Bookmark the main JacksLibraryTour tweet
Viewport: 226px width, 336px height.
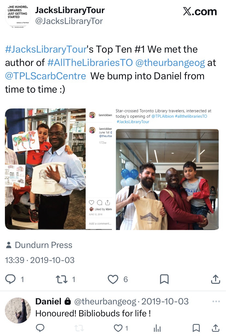click(164, 279)
